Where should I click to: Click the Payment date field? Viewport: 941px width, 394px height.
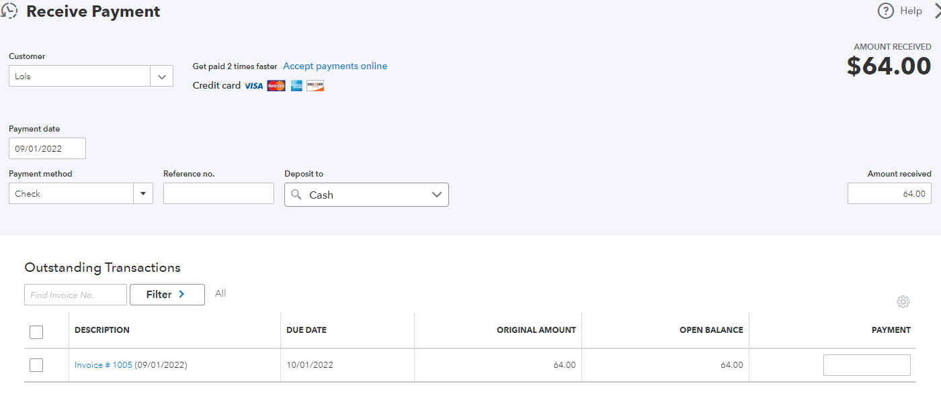47,148
